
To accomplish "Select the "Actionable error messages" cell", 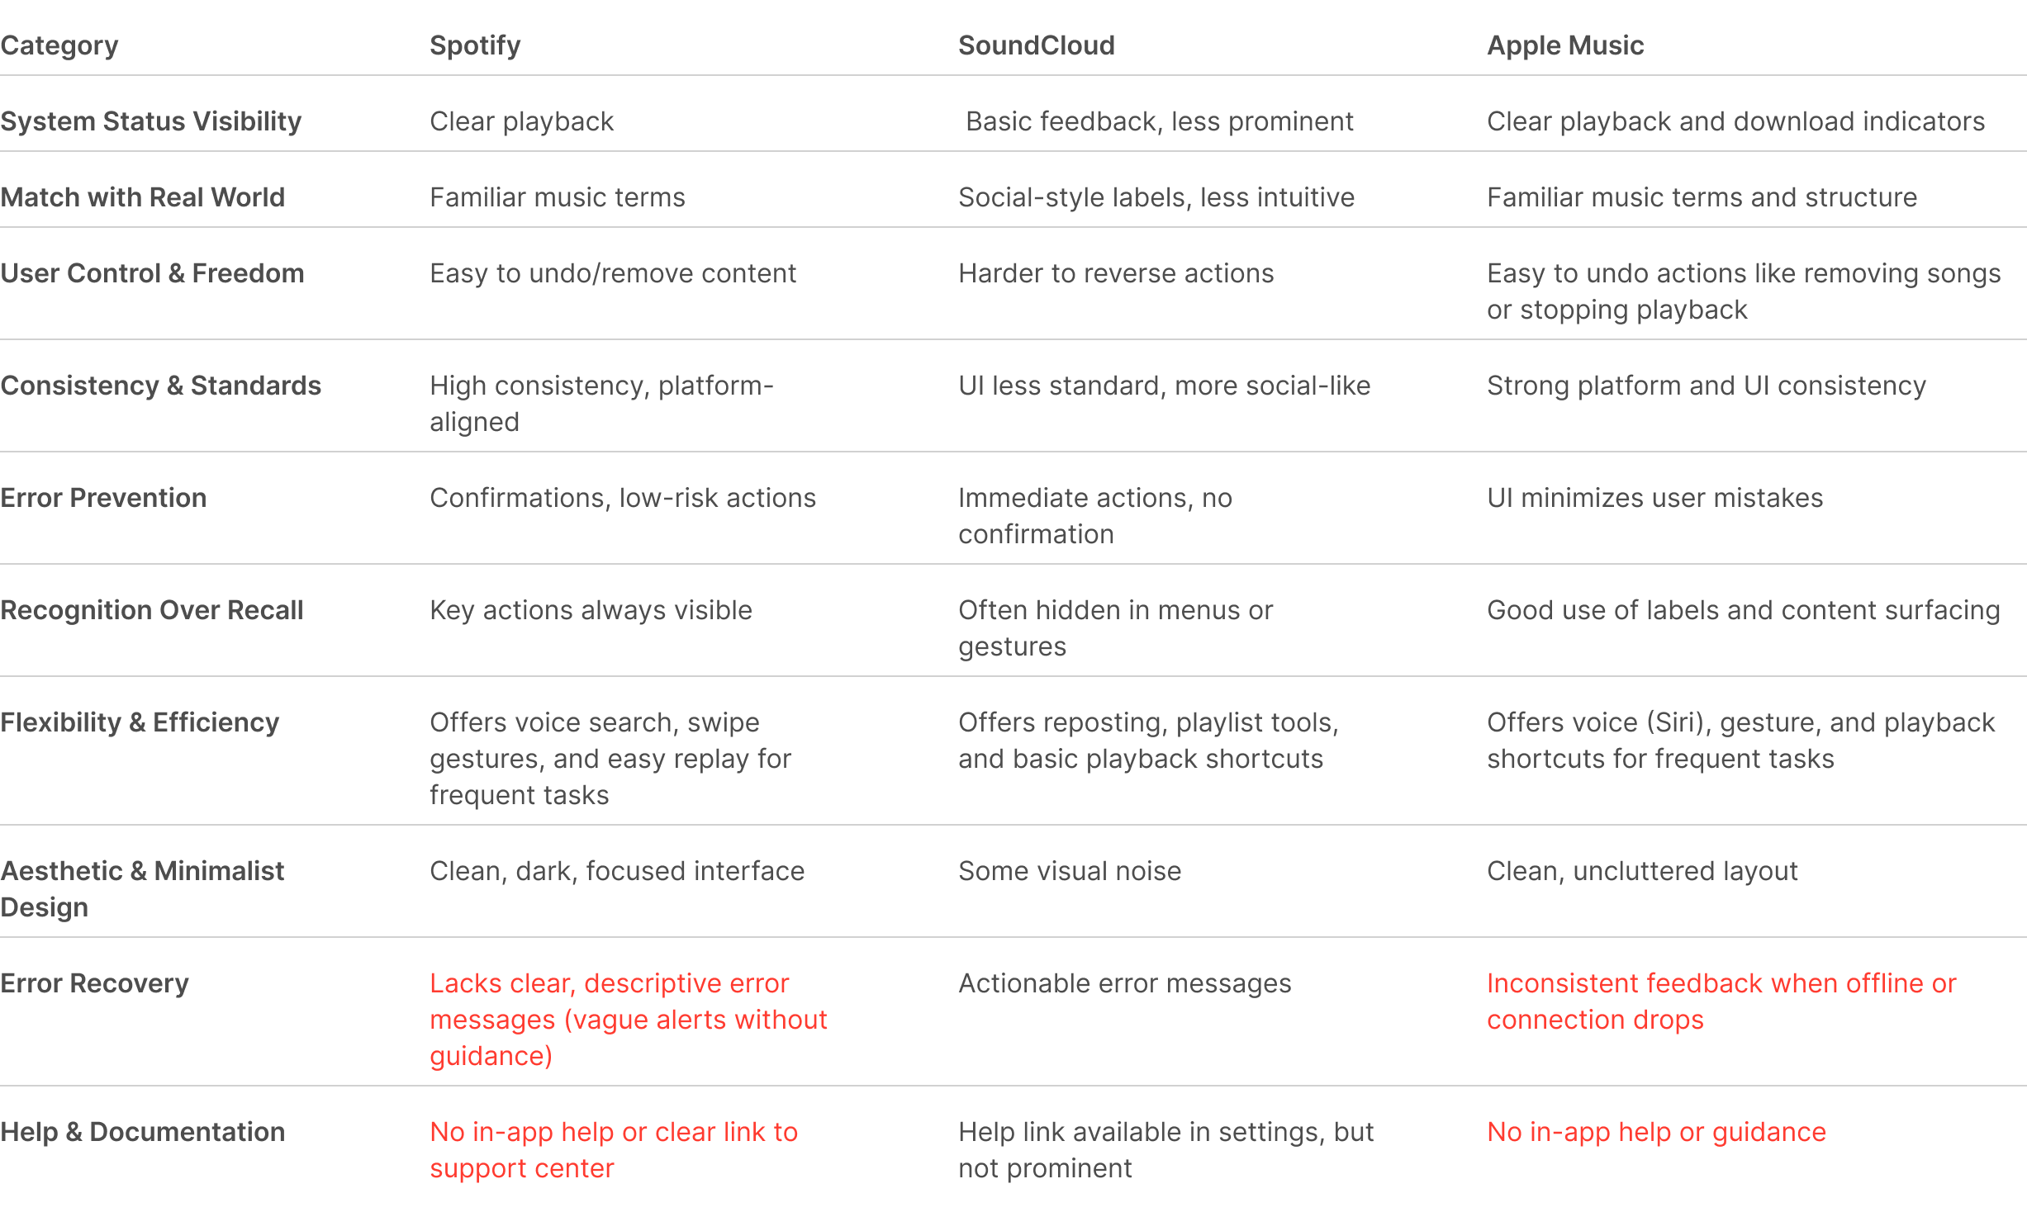I will [1124, 983].
